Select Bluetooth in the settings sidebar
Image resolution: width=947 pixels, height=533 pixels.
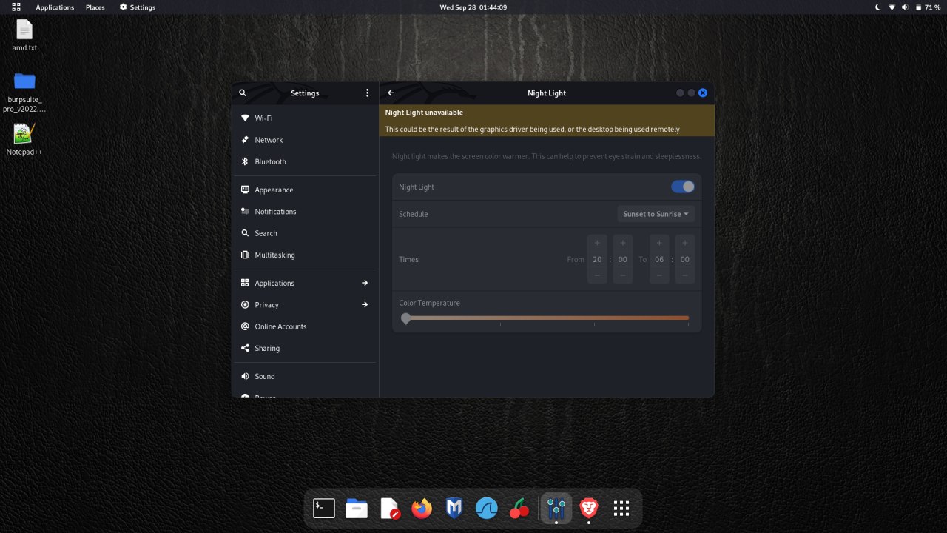[x=270, y=161]
